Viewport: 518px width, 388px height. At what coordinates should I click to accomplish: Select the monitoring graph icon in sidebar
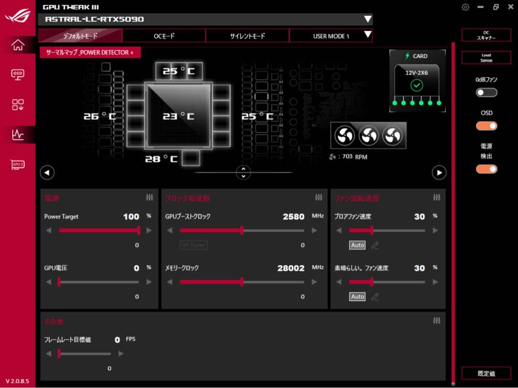(18, 135)
